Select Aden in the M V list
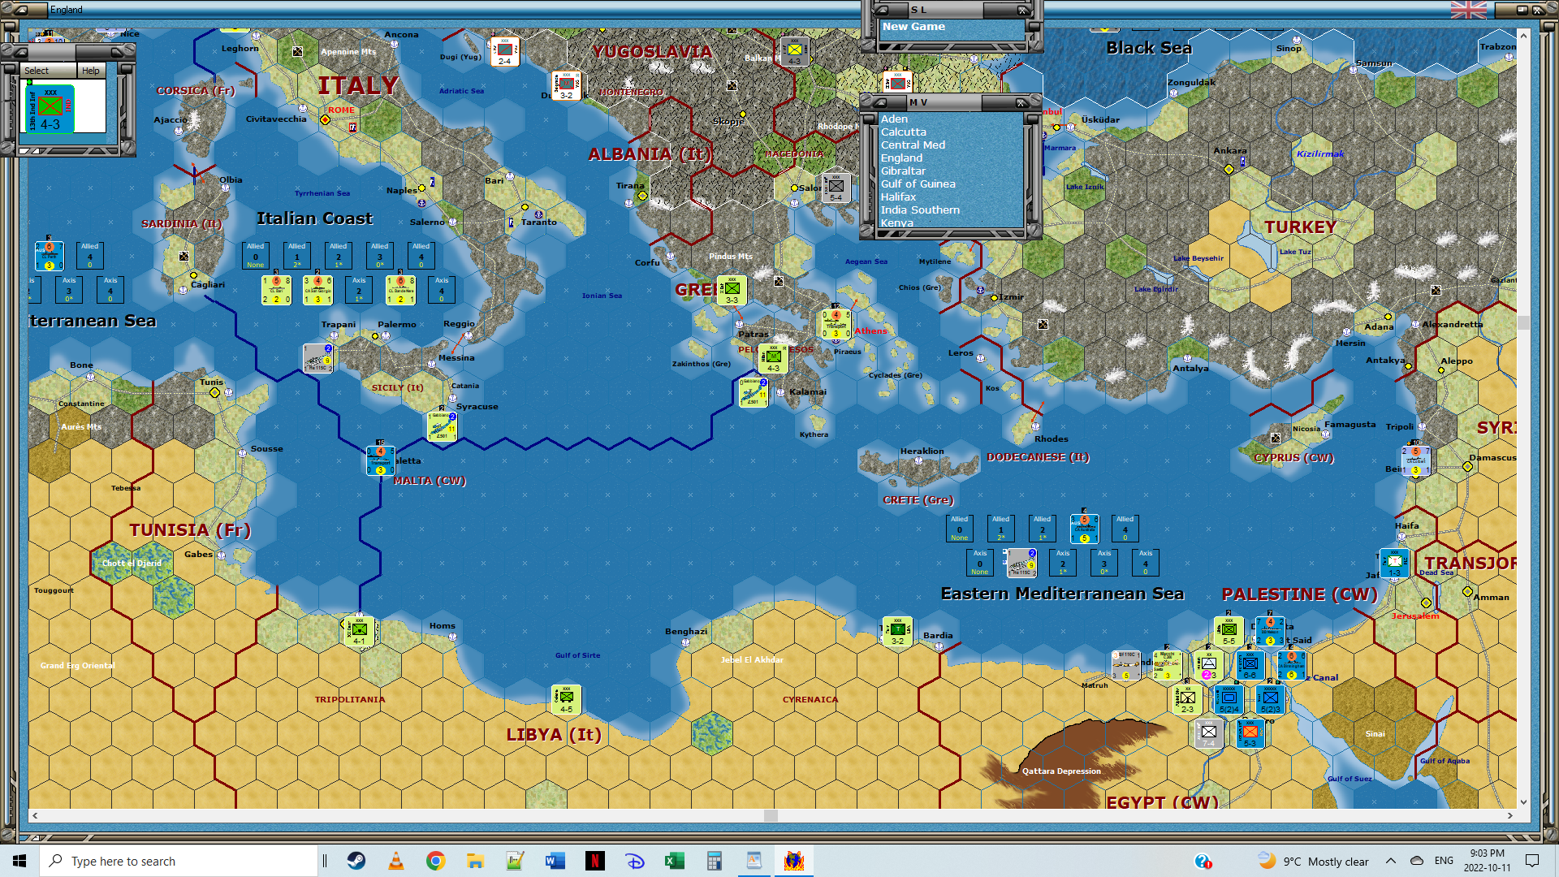Screen dimensions: 1559x877 pos(894,119)
